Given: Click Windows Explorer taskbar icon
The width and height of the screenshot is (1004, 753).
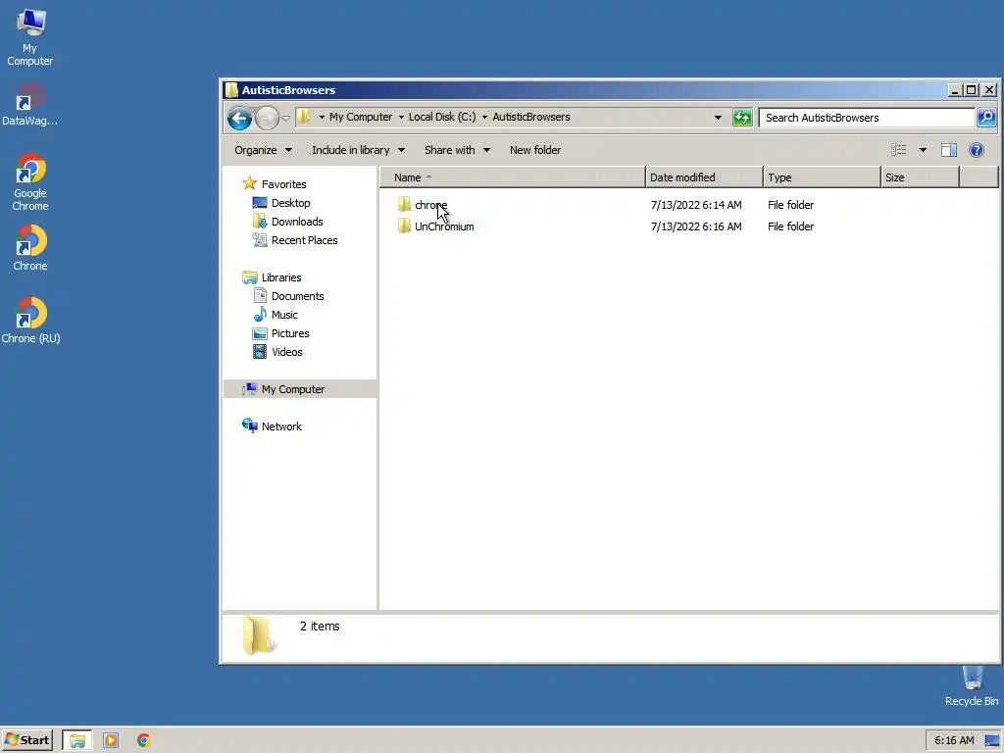Looking at the screenshot, I should tap(77, 740).
